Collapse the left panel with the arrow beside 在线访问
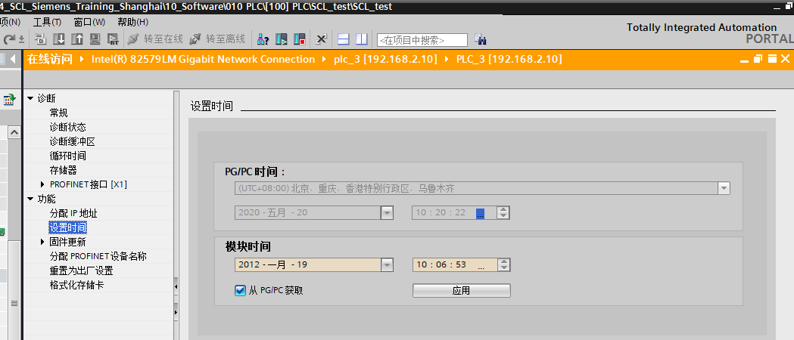Image resolution: width=794 pixels, height=340 pixels. click(x=13, y=59)
